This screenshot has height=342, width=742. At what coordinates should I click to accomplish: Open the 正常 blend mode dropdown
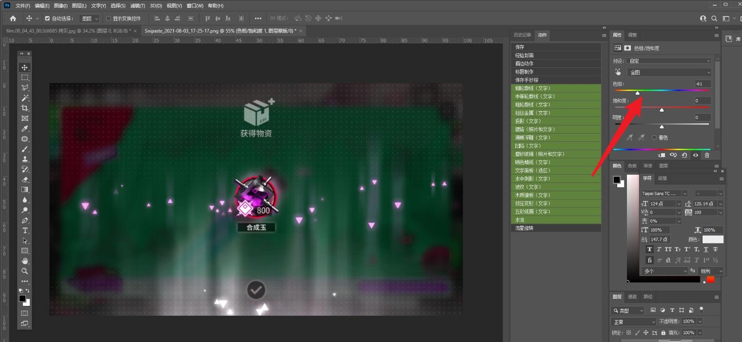tap(634, 322)
